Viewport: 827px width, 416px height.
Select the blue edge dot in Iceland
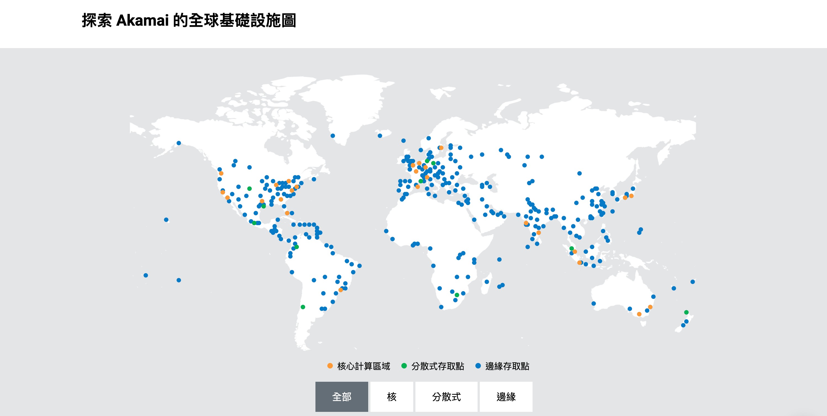[x=380, y=136]
